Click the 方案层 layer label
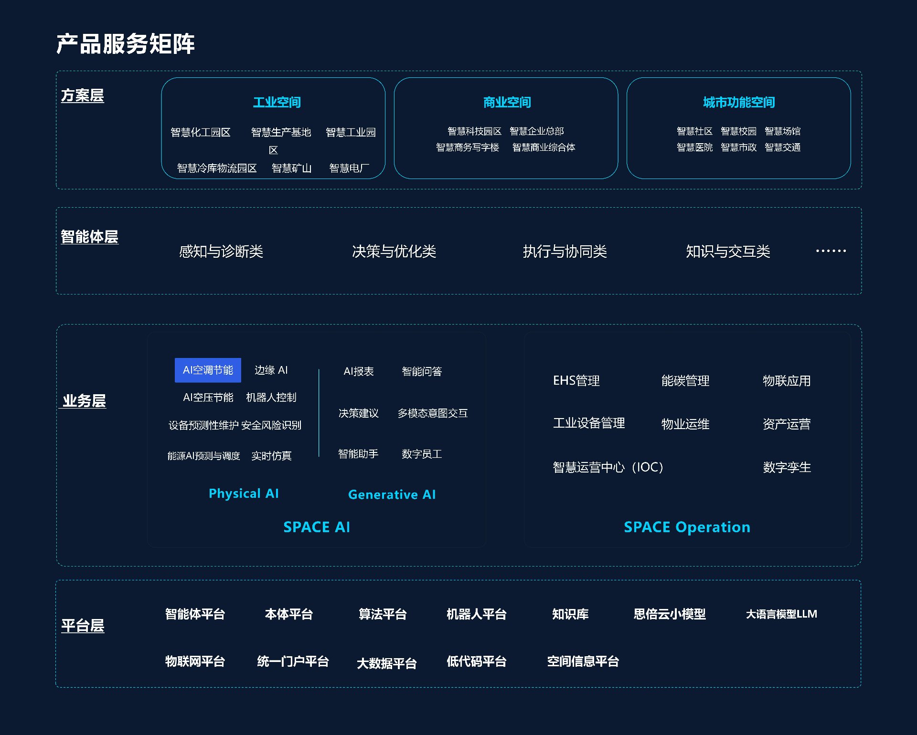 coord(82,95)
